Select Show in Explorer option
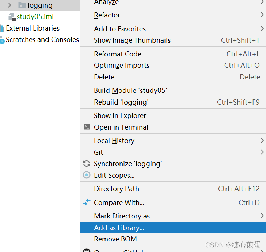 pos(173,115)
